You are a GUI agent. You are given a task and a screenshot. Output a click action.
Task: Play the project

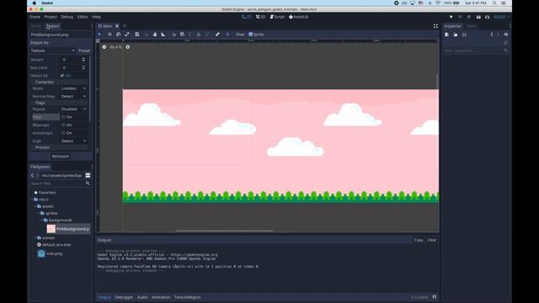(x=451, y=17)
